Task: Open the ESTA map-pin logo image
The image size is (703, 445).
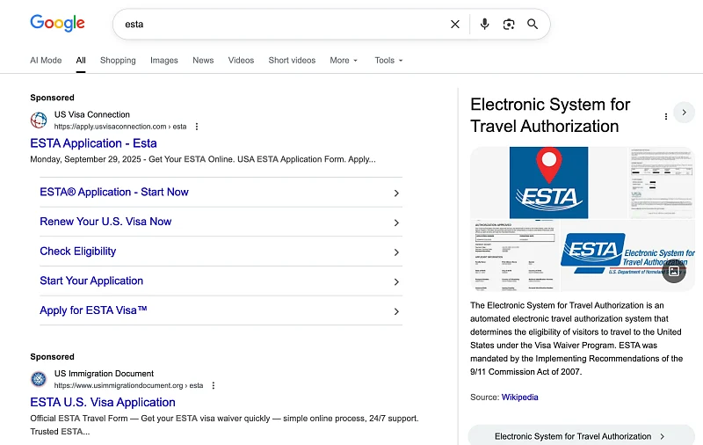Action: point(548,183)
